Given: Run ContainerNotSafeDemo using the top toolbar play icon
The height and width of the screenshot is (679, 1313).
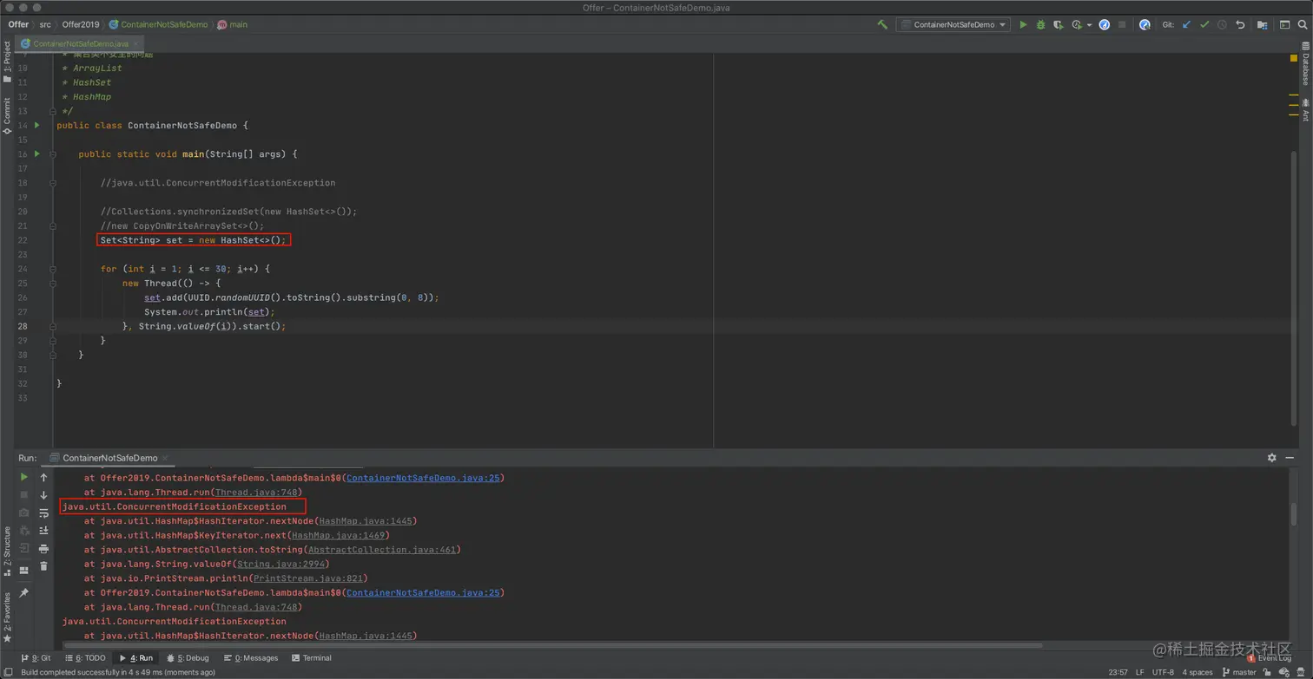Looking at the screenshot, I should 1023,25.
